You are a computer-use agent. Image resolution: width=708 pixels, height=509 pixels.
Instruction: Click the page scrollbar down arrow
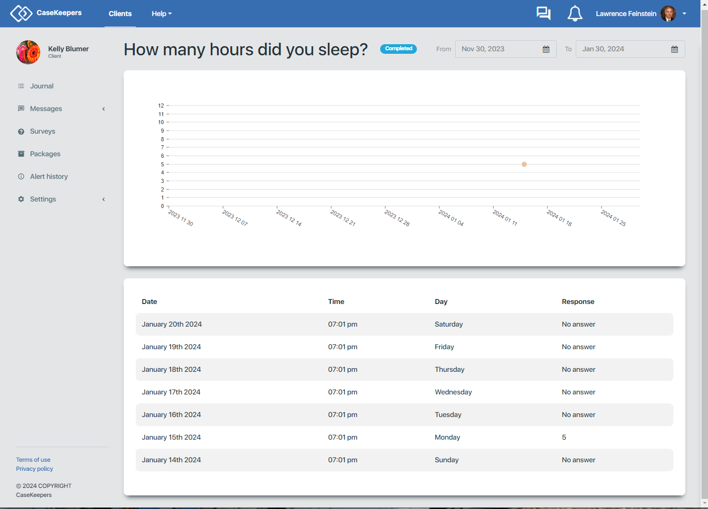click(x=704, y=503)
